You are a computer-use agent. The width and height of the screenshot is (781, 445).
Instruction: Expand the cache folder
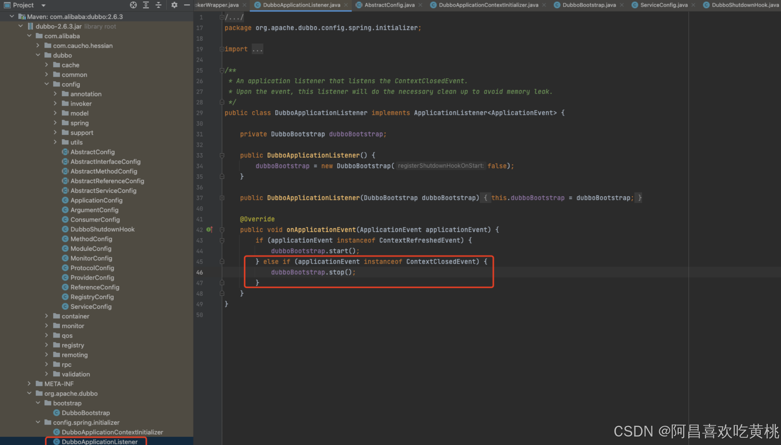pos(47,65)
